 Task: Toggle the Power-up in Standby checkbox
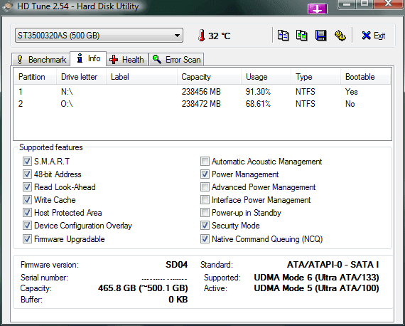point(205,212)
